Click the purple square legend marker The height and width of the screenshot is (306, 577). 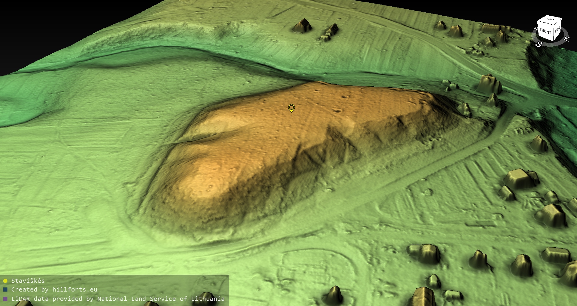pyautogui.click(x=5, y=299)
